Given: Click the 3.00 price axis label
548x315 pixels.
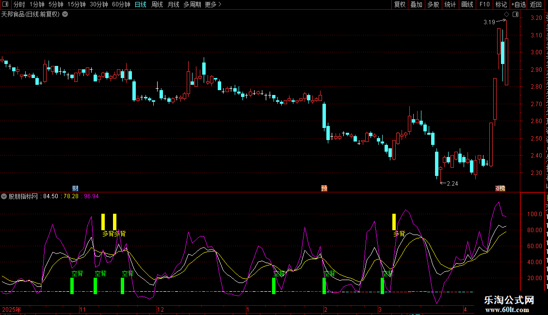Looking at the screenshot, I should click(x=536, y=52).
